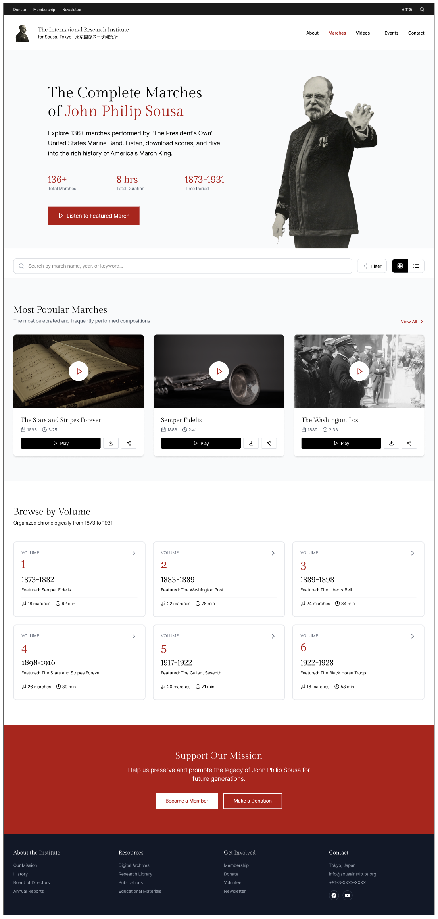Screen dimensions: 438x919
Task: Share the Semper Fidelis march
Action: (269, 443)
